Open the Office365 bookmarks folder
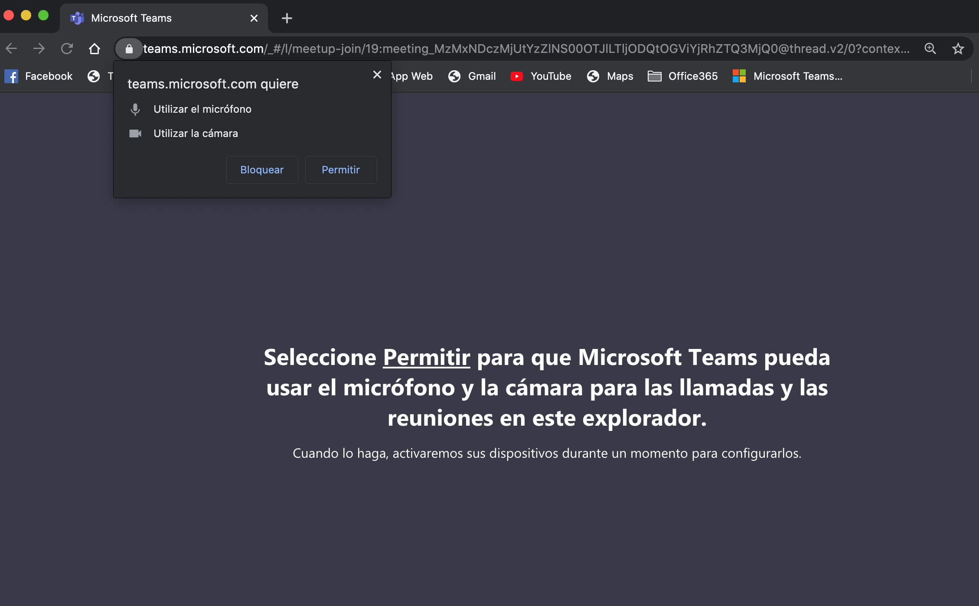The height and width of the screenshot is (606, 979). tap(683, 76)
